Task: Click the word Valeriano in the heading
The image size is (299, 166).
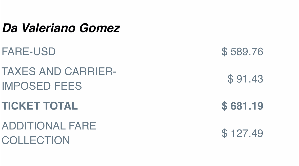Action: click(49, 28)
